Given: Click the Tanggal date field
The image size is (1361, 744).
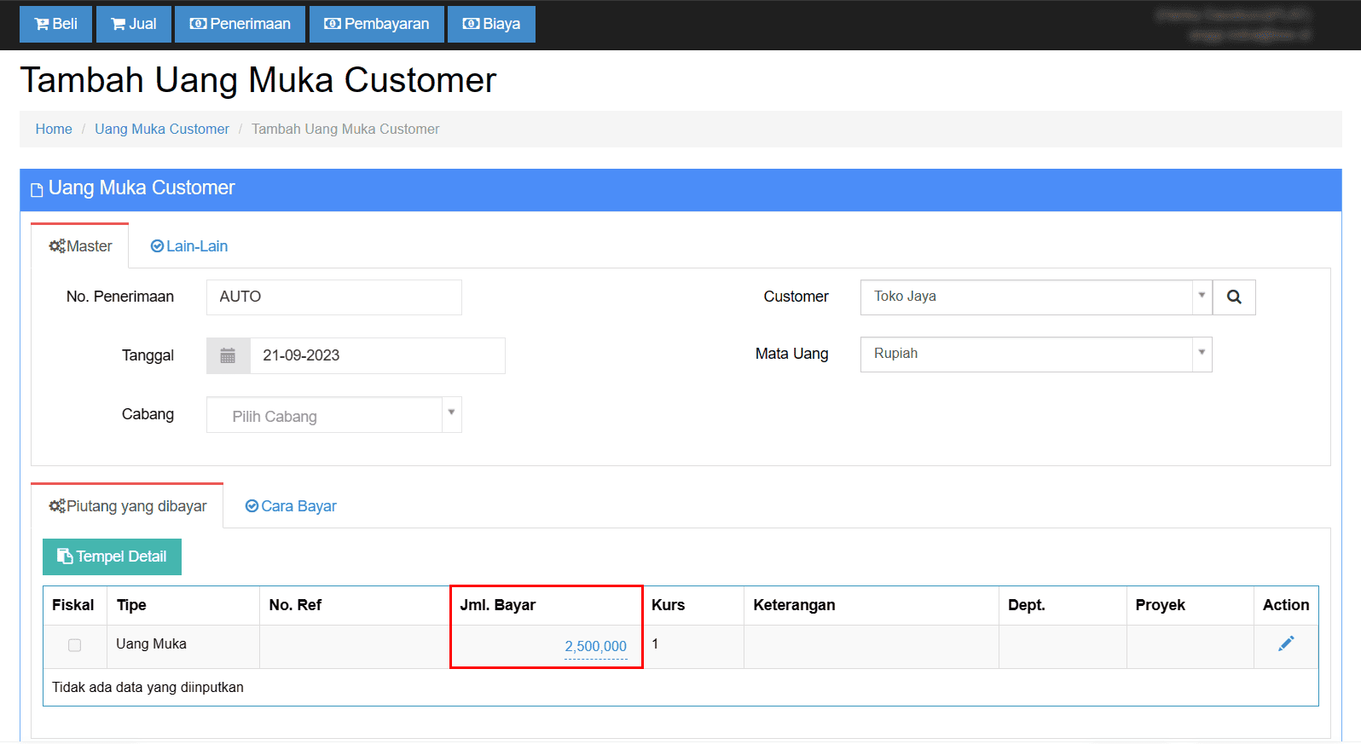Looking at the screenshot, I should [x=377, y=356].
